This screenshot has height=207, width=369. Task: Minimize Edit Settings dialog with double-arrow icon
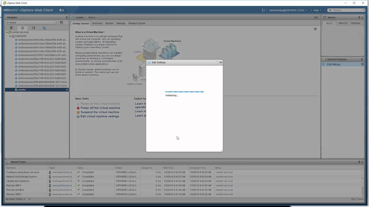pyautogui.click(x=221, y=62)
